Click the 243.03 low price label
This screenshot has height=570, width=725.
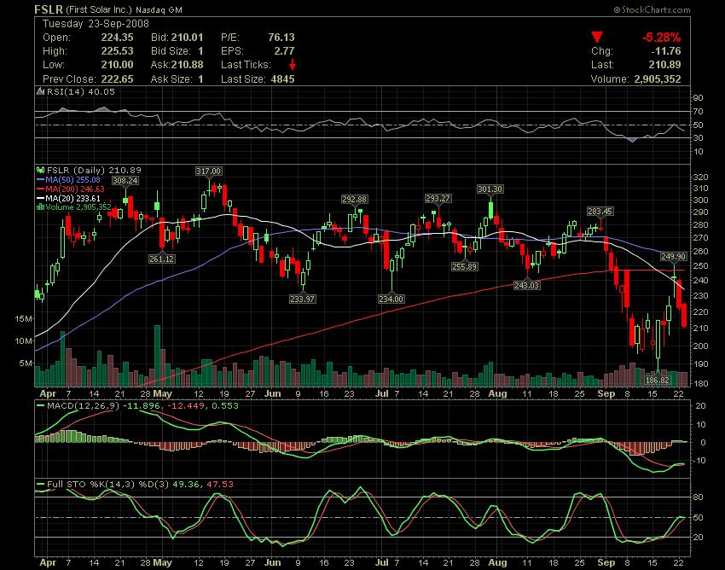[526, 286]
